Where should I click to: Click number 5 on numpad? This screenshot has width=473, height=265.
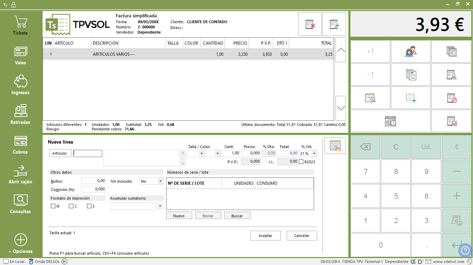pos(396,196)
